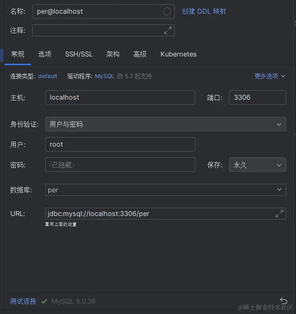Switch to the 选项 tab
Image resolution: width=296 pixels, height=314 pixels.
(45, 54)
